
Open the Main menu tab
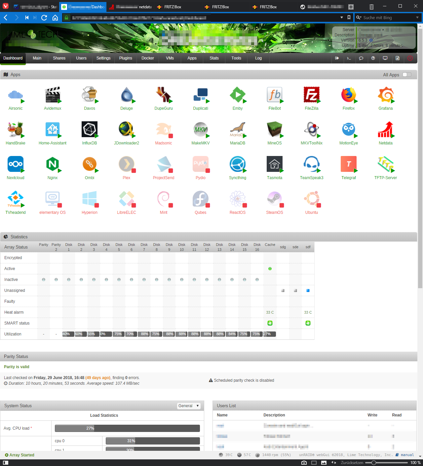[x=37, y=58]
